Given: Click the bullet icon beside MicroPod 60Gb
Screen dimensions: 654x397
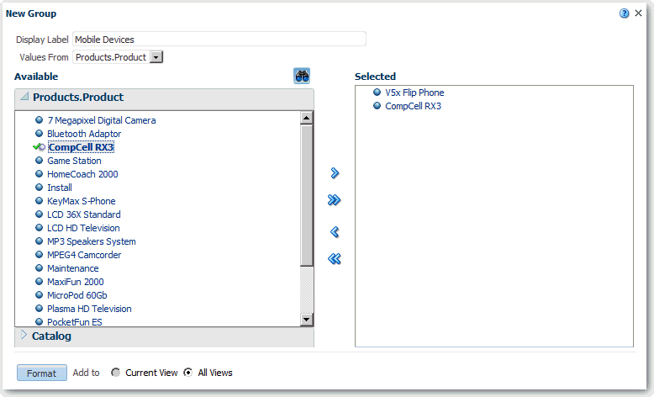Looking at the screenshot, I should click(40, 294).
